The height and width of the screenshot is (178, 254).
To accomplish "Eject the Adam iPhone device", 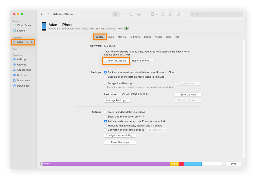I will 32,42.
